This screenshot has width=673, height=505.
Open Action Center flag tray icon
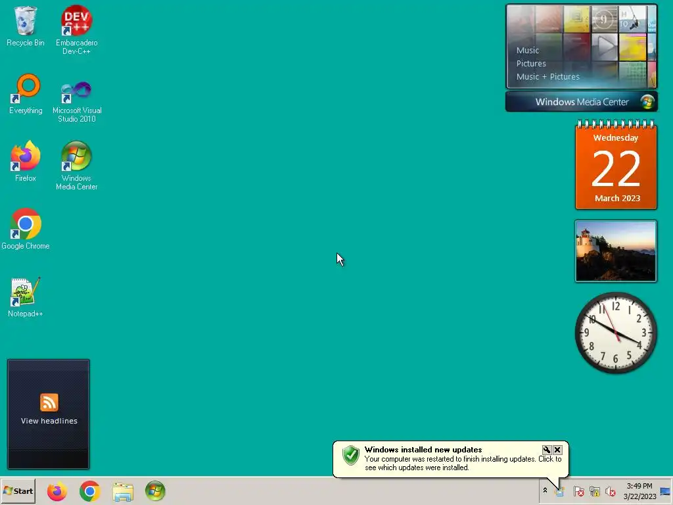tap(578, 491)
